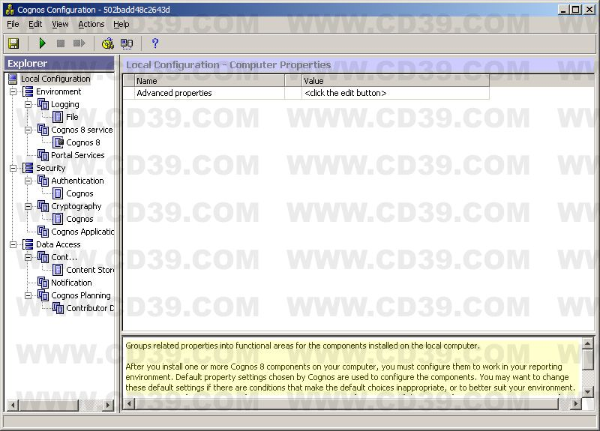Open the Help menu
600x431 pixels.
(x=121, y=24)
